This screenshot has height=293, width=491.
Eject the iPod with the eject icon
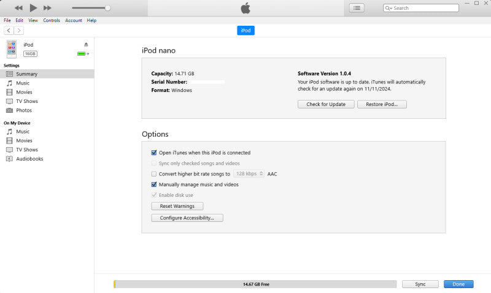pos(86,44)
